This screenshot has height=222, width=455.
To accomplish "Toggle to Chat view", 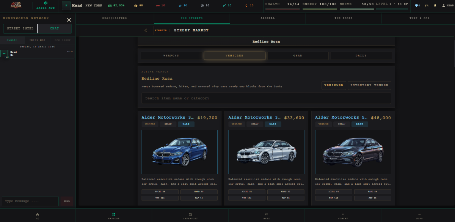I will pos(55,29).
